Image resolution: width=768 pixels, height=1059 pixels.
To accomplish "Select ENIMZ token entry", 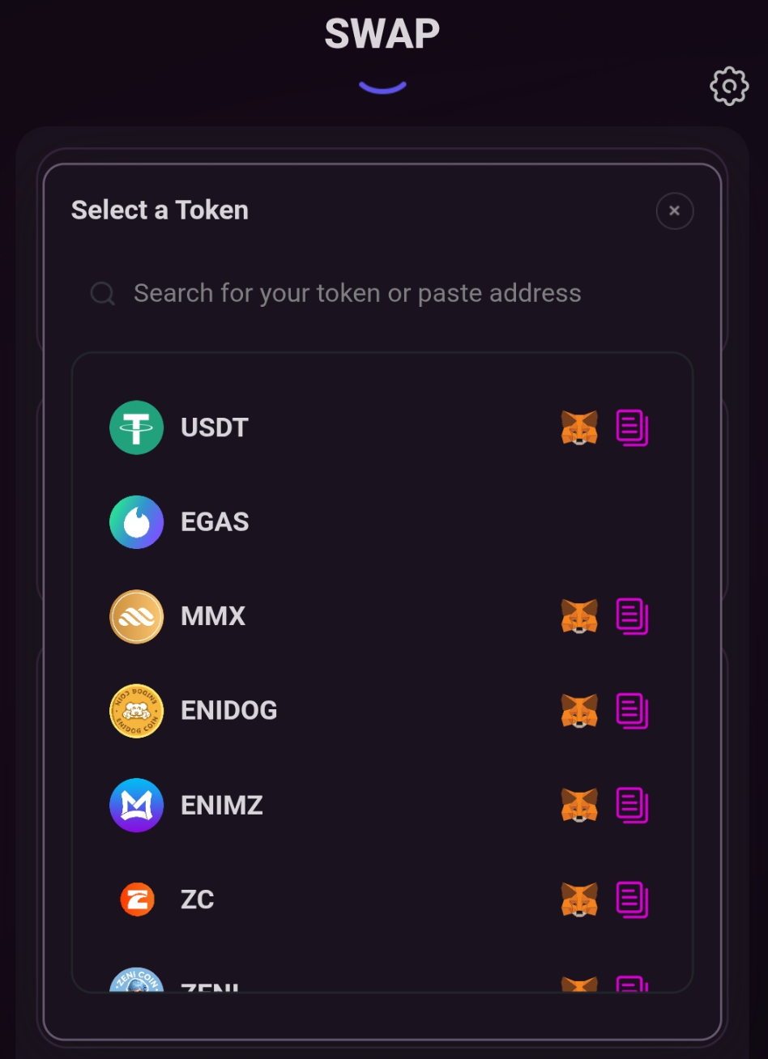I will (x=221, y=806).
